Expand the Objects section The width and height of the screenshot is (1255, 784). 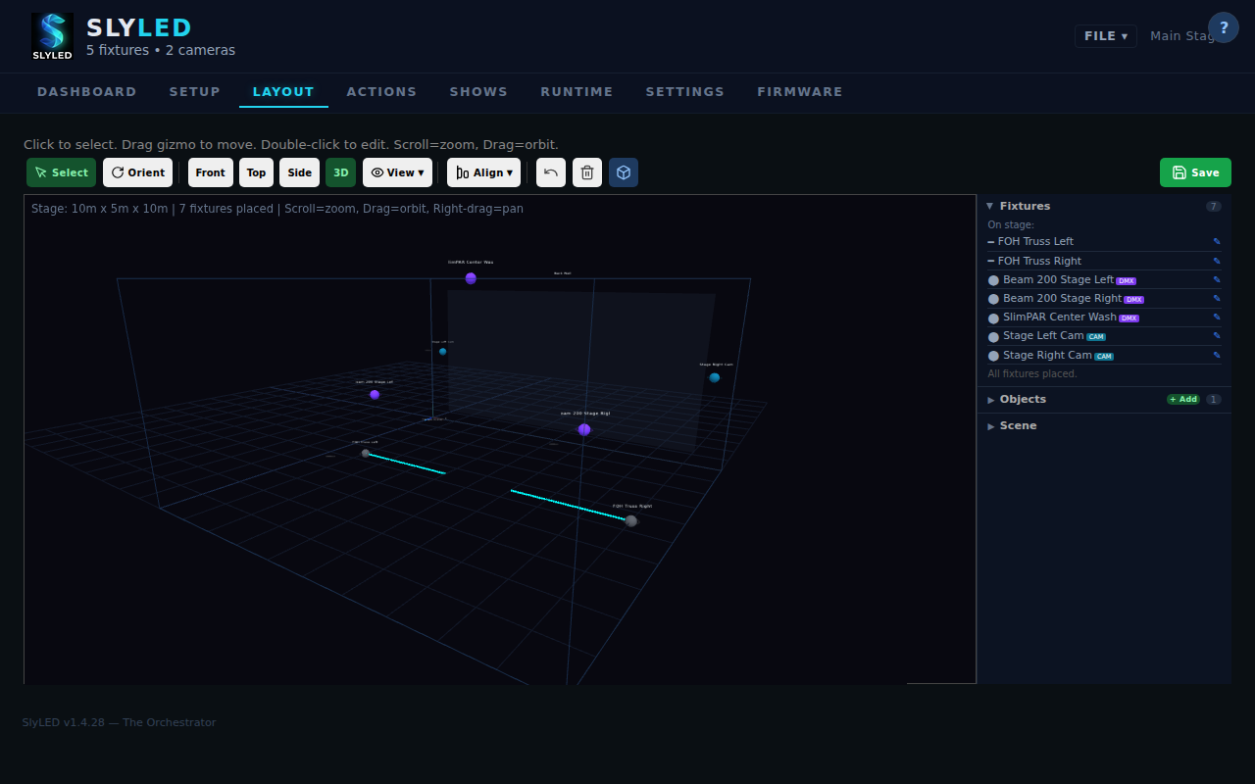click(1023, 399)
